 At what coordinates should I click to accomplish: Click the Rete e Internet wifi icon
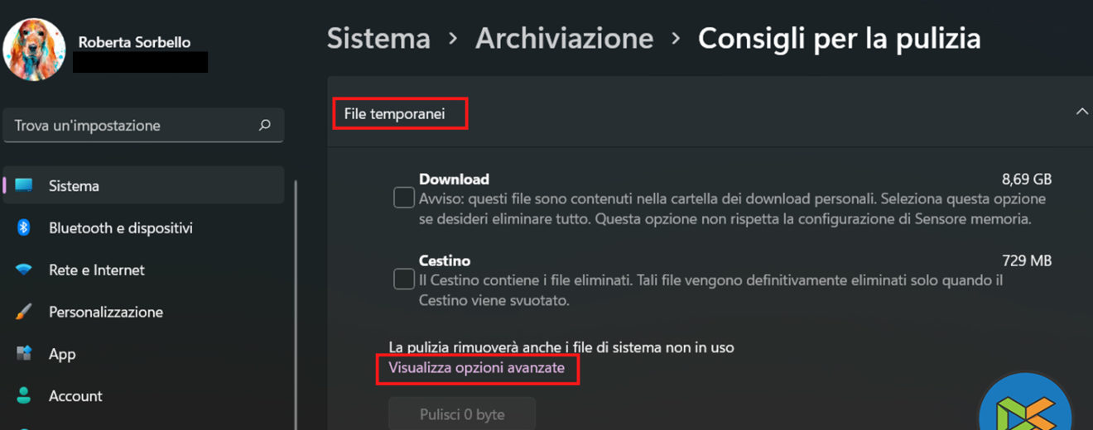(24, 270)
